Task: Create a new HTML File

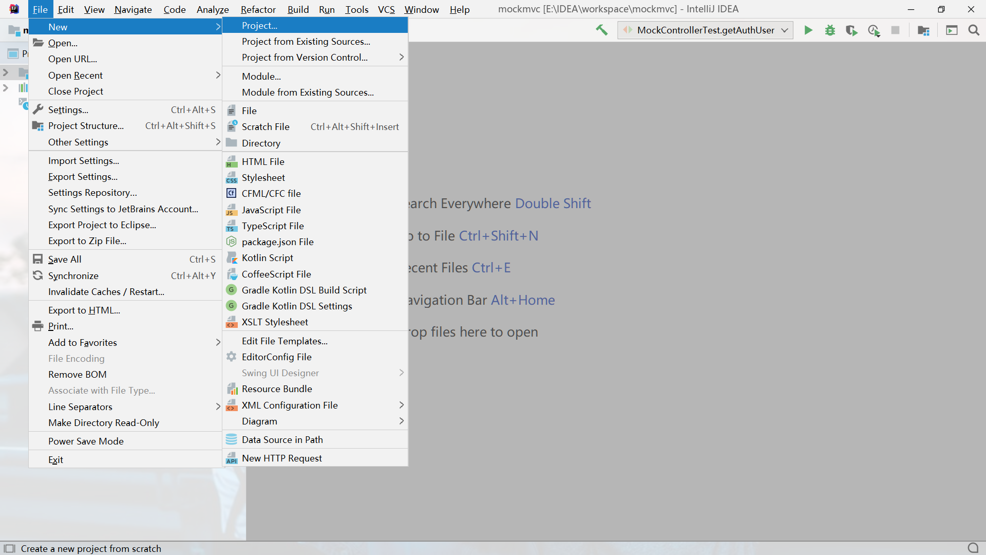Action: 315,161
